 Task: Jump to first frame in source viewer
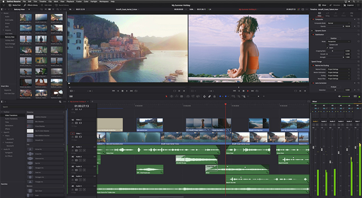113,91
